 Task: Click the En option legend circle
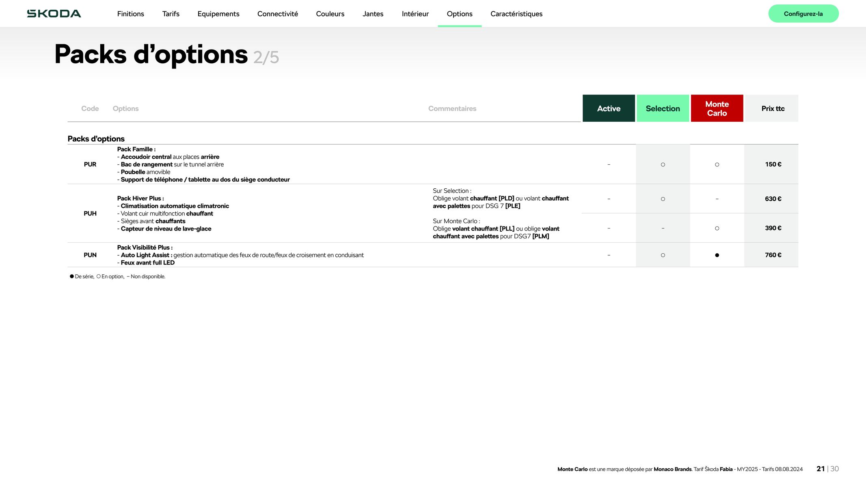pos(98,276)
